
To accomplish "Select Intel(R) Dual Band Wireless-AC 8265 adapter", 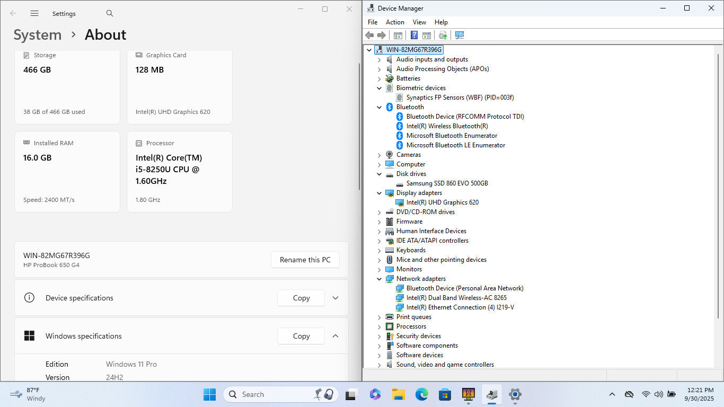I will point(456,298).
